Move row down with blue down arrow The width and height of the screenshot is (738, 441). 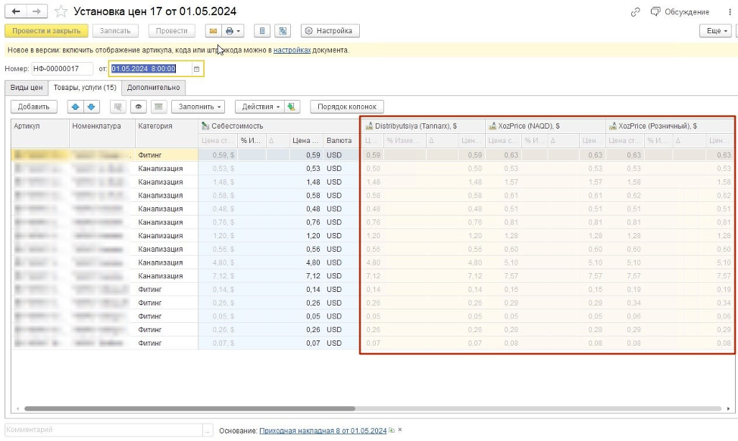91,107
